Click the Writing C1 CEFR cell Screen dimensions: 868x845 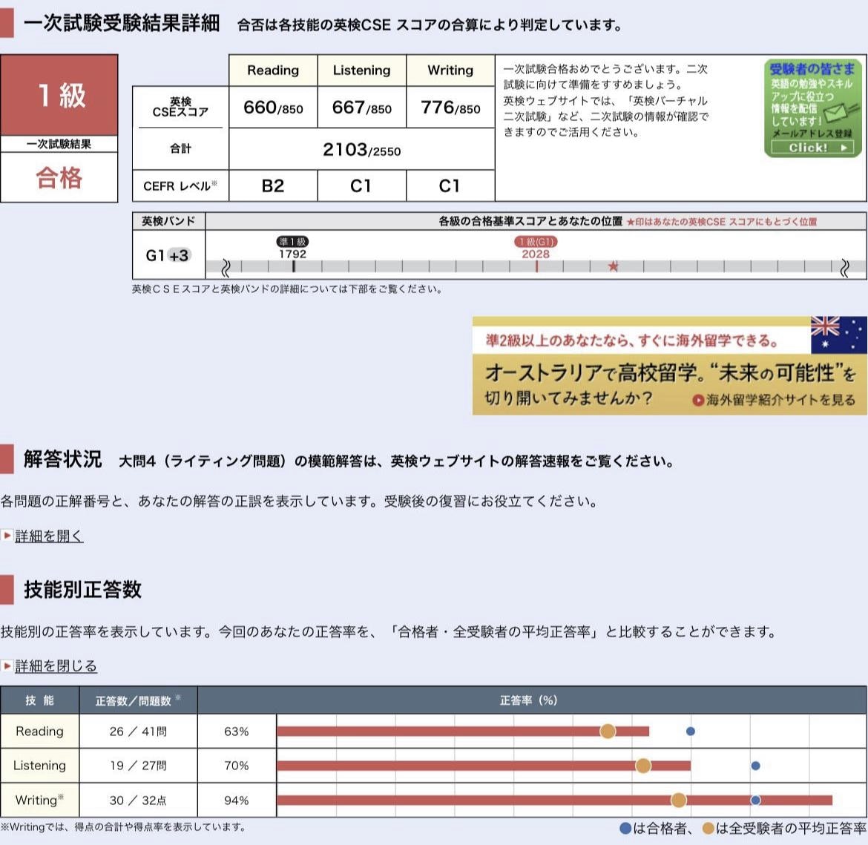point(450,185)
